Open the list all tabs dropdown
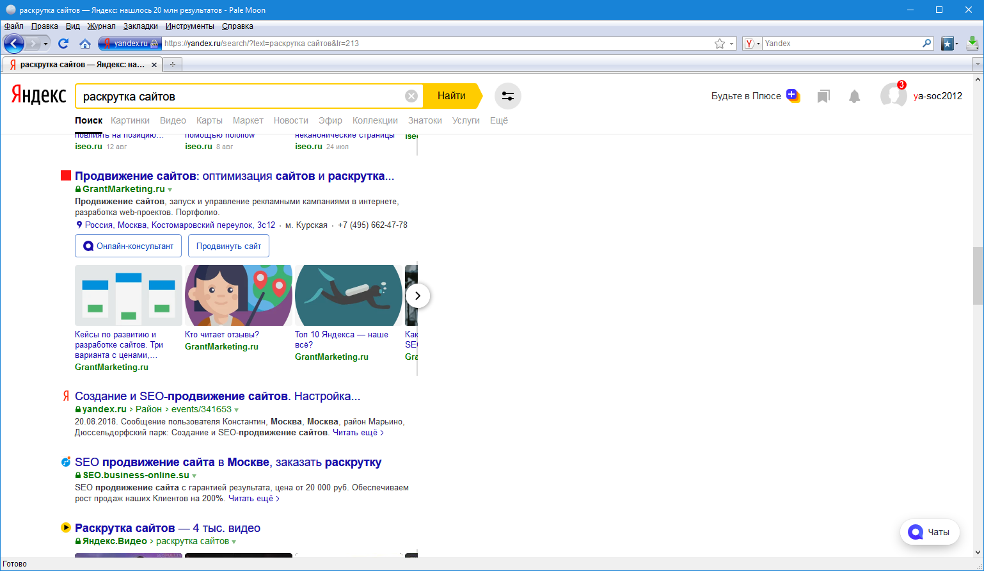 point(977,65)
